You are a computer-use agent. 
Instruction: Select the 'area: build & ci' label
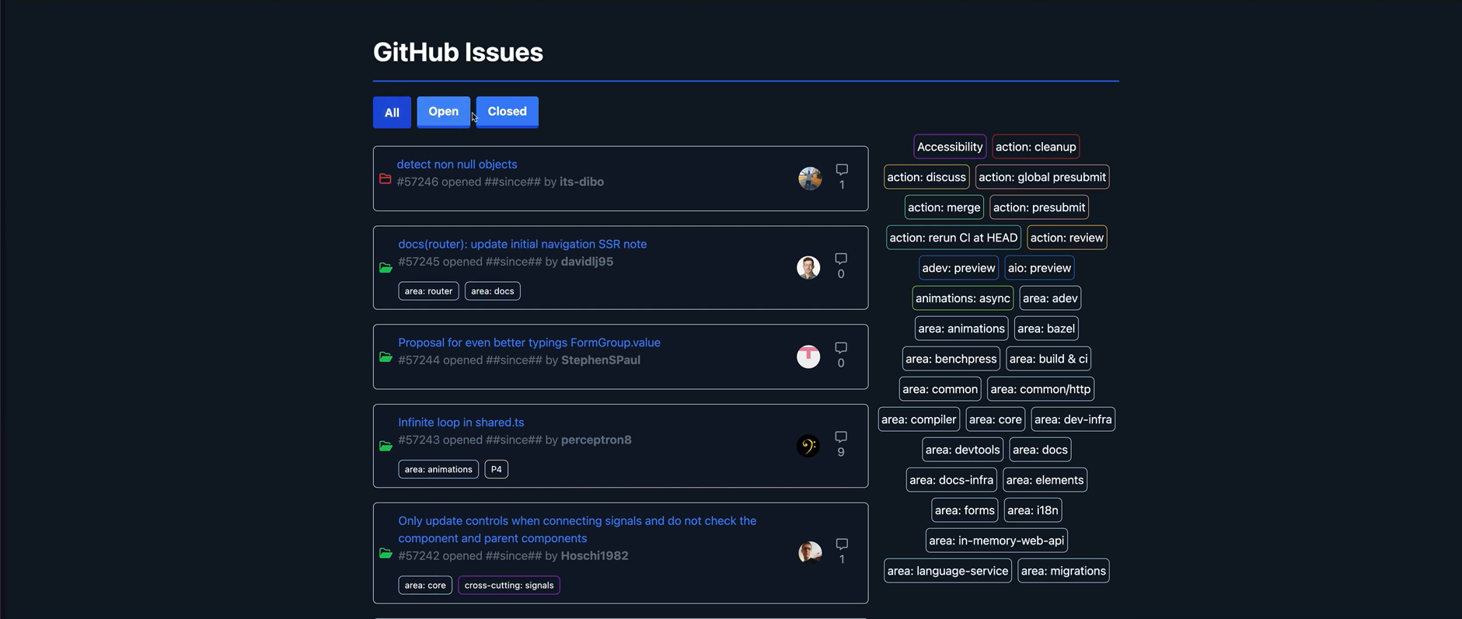point(1049,359)
